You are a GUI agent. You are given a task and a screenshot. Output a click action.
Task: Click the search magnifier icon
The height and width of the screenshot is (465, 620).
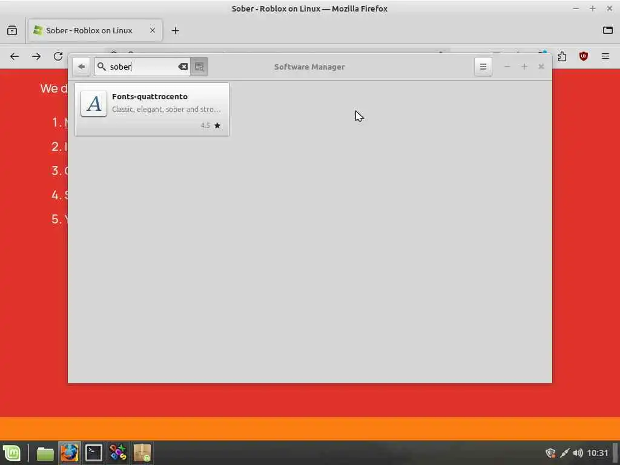point(102,67)
